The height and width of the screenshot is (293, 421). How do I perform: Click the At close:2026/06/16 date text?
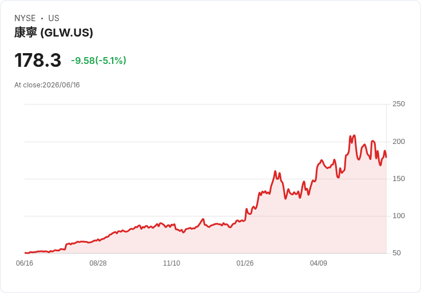(47, 85)
